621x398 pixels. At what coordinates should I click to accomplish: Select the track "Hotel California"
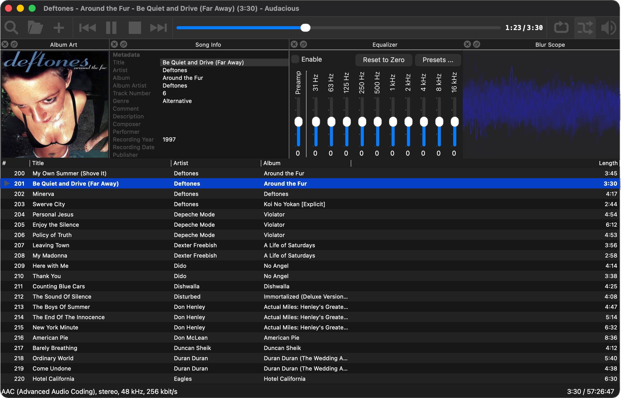tap(310, 379)
